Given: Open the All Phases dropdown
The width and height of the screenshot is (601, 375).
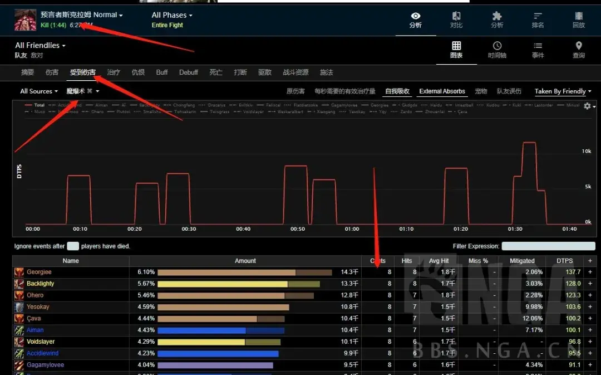Looking at the screenshot, I should pos(172,15).
